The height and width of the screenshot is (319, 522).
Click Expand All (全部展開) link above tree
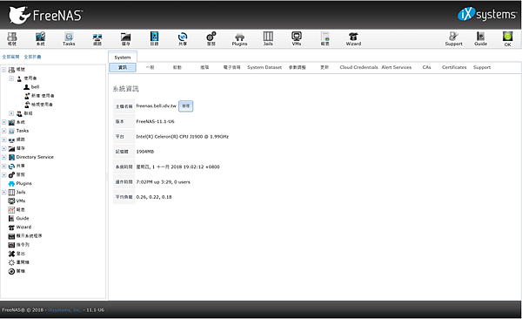pyautogui.click(x=10, y=57)
